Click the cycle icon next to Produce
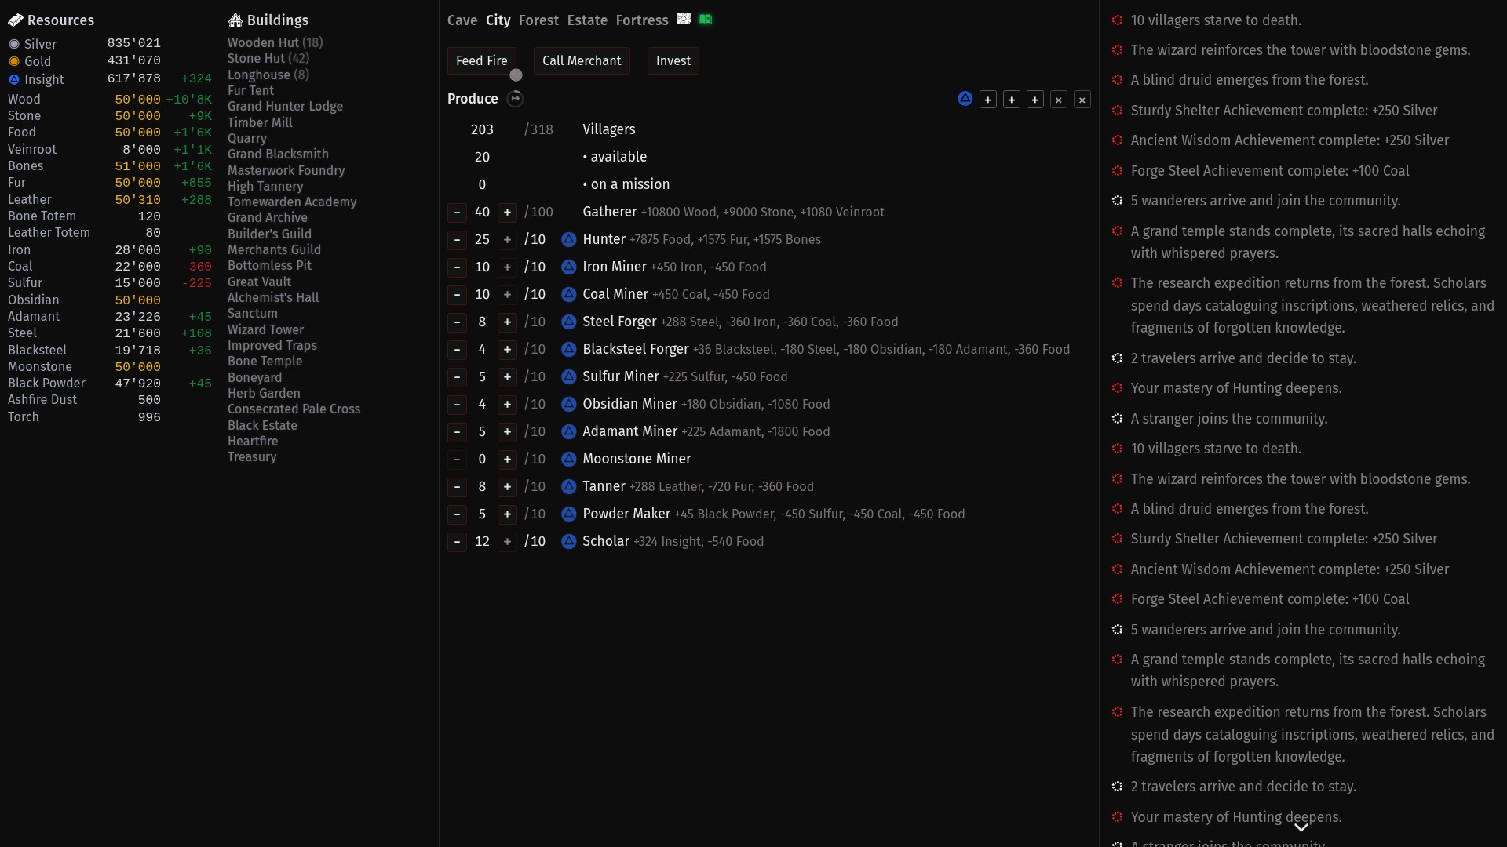1507x847 pixels. point(515,99)
